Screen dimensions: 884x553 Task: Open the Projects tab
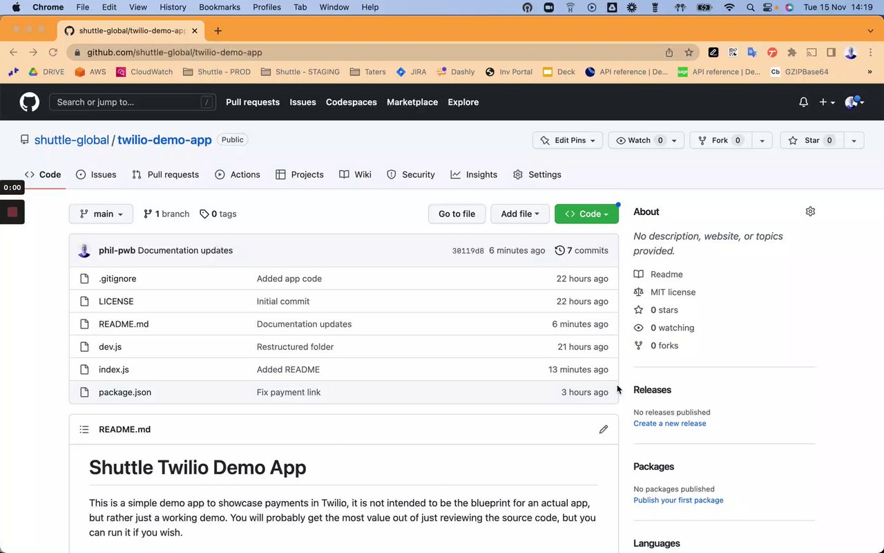click(300, 175)
